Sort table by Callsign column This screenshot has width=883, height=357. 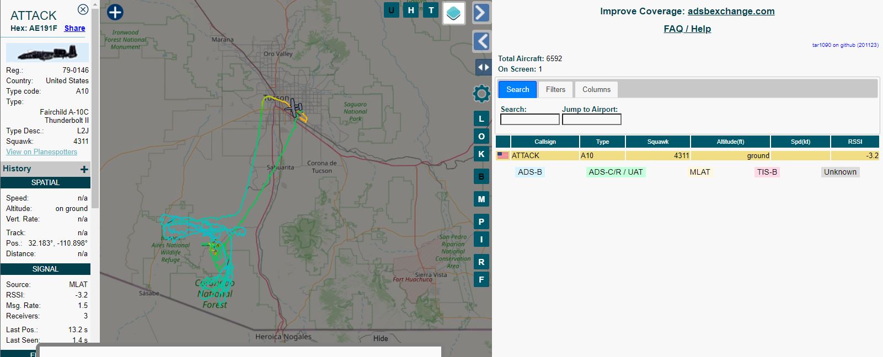[x=545, y=142]
